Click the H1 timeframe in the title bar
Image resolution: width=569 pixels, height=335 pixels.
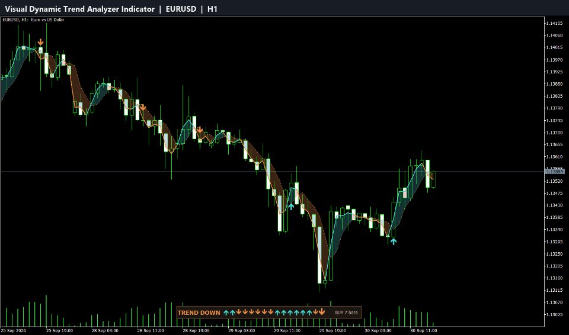coord(212,9)
